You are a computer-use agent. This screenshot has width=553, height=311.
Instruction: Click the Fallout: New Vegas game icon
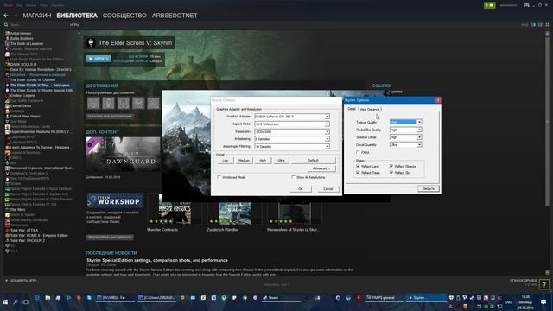(7, 116)
